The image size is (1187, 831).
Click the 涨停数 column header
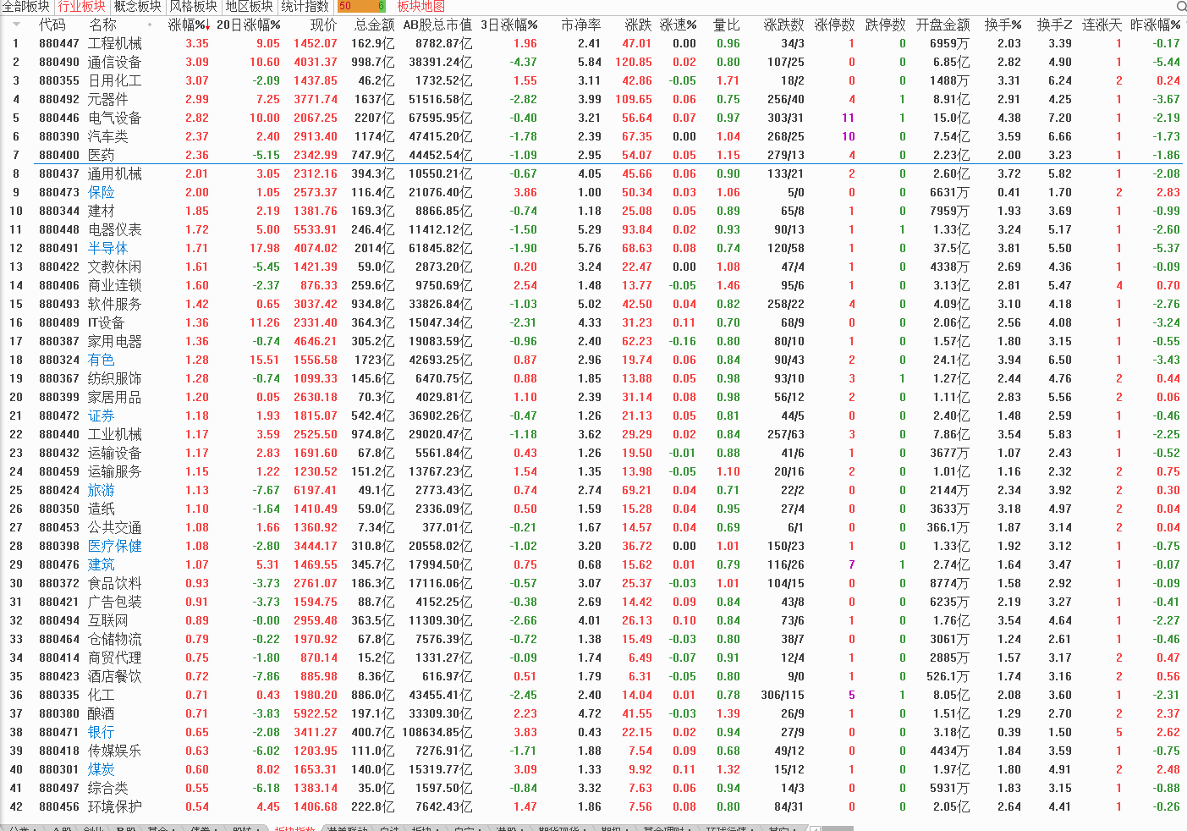(x=835, y=25)
